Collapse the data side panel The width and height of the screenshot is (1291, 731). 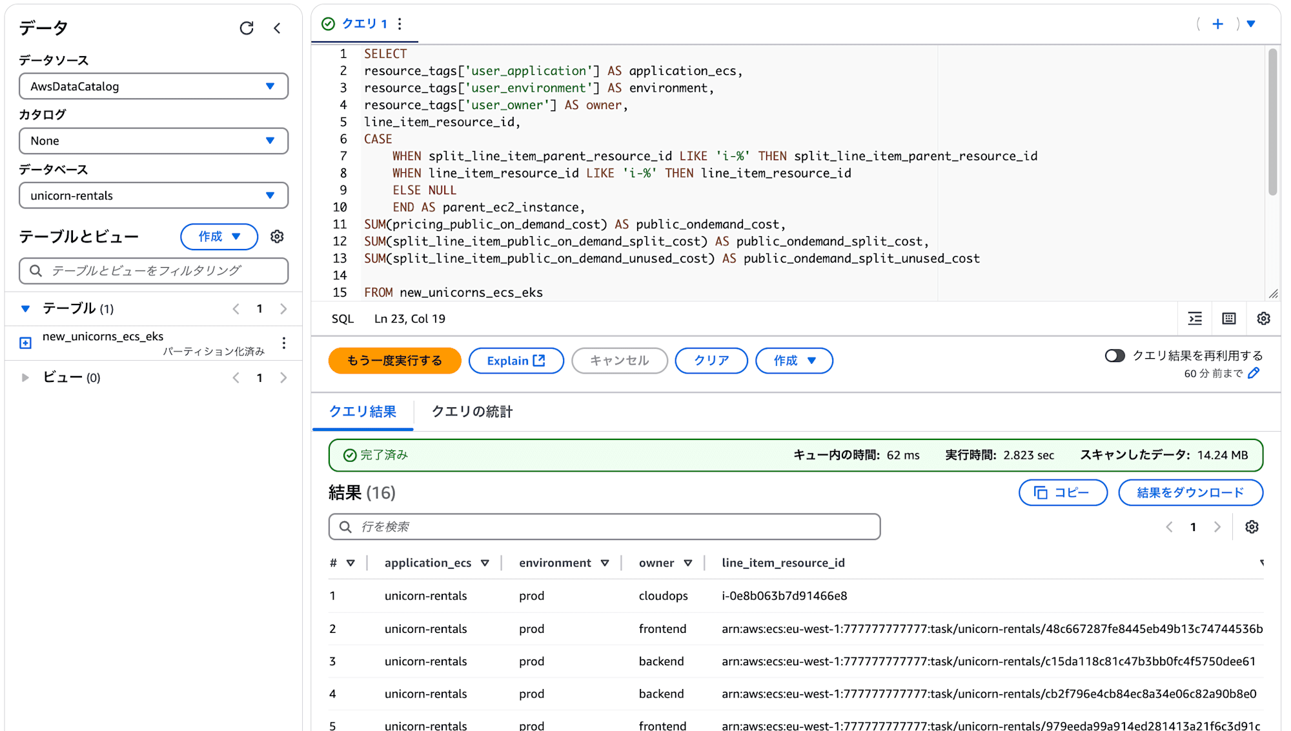tap(277, 28)
